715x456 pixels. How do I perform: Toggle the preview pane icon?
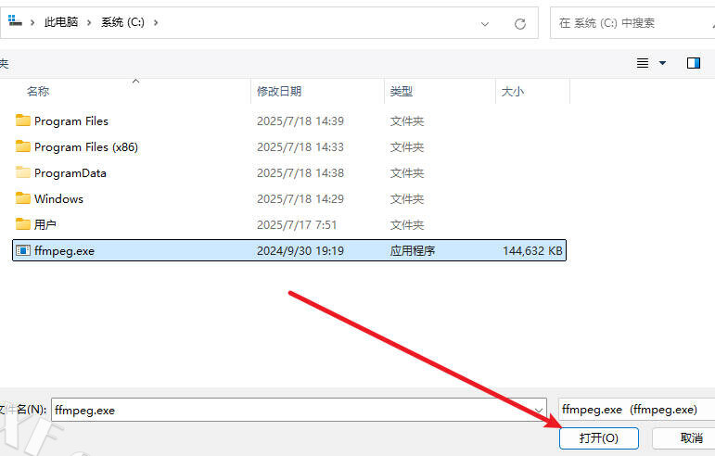click(694, 63)
